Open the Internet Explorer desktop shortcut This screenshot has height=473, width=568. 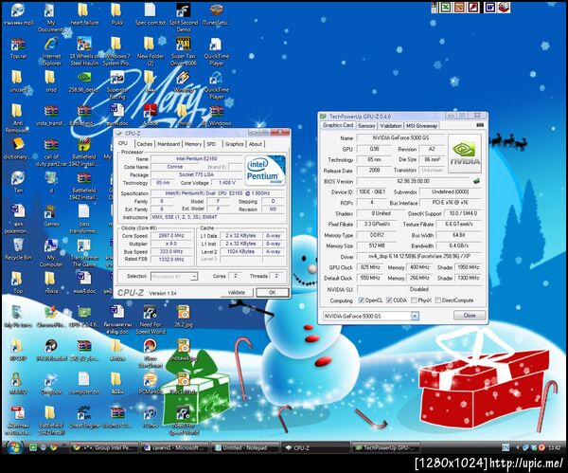click(x=51, y=51)
